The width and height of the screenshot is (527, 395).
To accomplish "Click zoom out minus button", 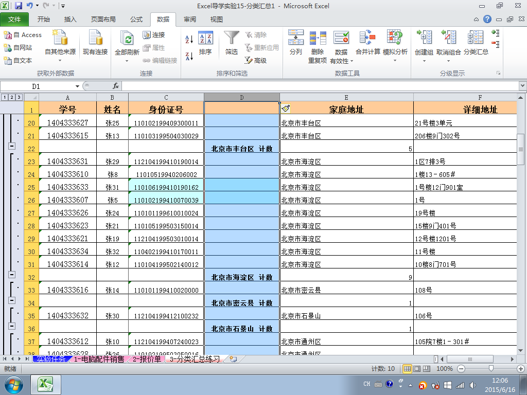I will (461, 369).
